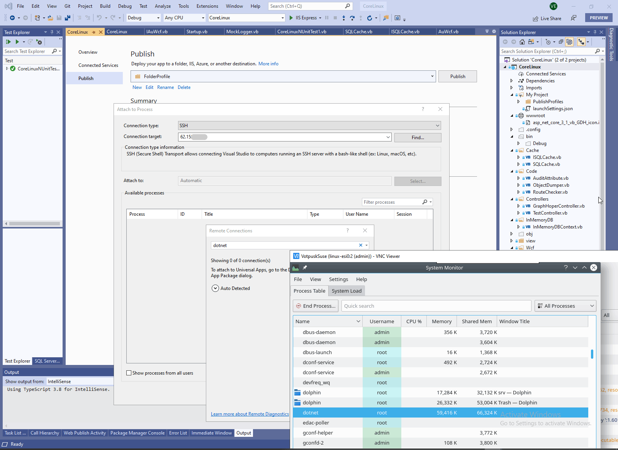Open the Extensions menu
Viewport: 618px width, 450px height.
(207, 6)
